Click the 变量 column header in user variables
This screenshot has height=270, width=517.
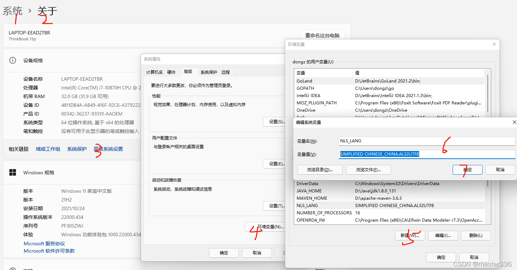tap(323, 73)
